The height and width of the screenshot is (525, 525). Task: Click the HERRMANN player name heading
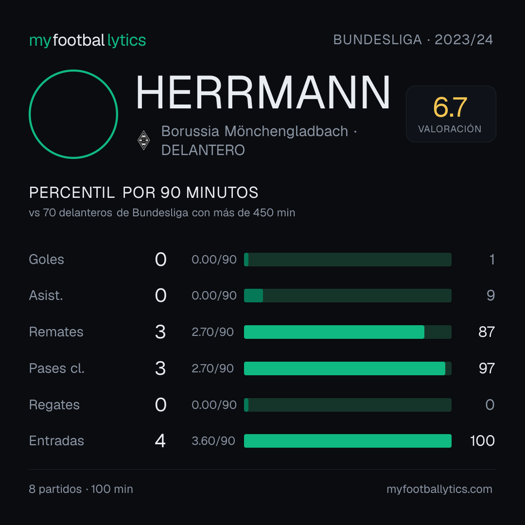tap(263, 93)
